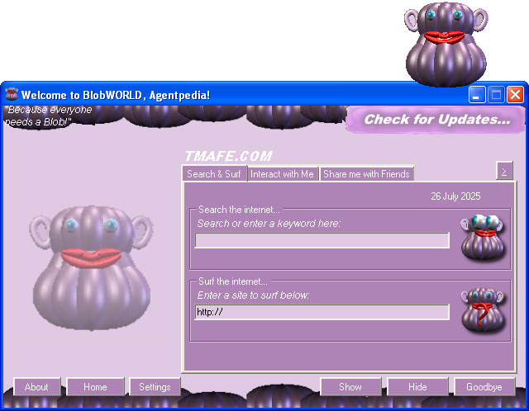Click the blob icon with bulging eyes beside search

[483, 238]
